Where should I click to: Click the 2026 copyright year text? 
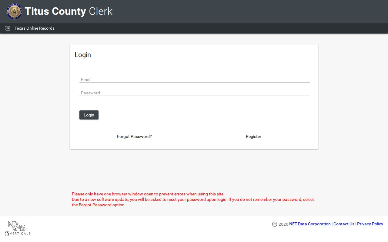coord(283,224)
